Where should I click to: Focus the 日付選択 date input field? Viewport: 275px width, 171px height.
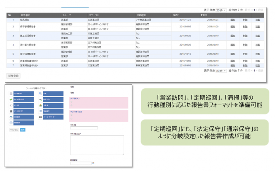pyautogui.click(x=81, y=163)
